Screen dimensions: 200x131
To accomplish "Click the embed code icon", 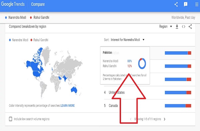I will coord(184,27).
